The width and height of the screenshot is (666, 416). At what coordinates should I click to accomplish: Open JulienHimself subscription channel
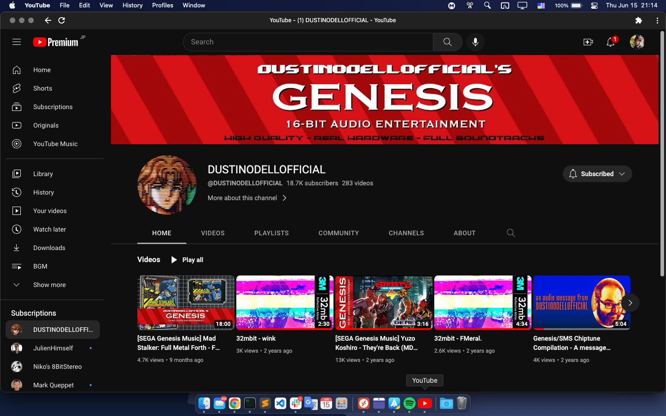[x=53, y=348]
